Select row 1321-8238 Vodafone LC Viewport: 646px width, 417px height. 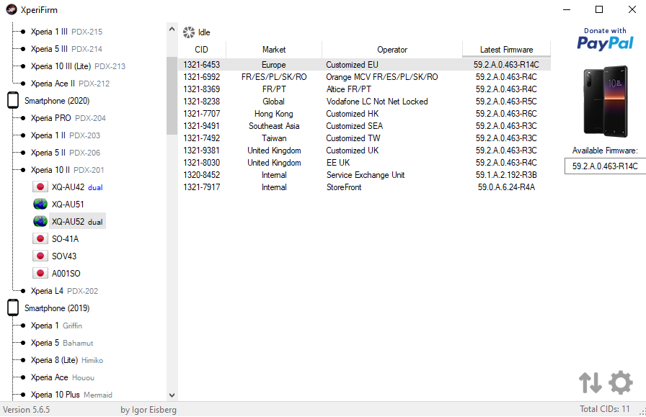coord(364,102)
